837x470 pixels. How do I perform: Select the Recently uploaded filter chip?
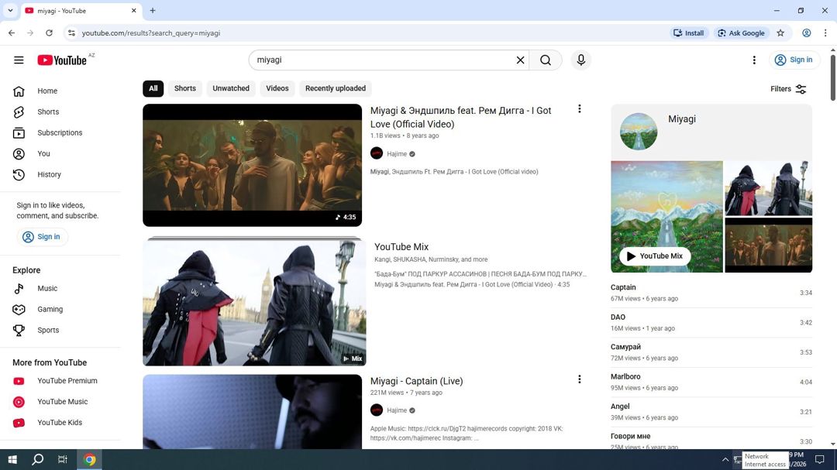tap(336, 88)
